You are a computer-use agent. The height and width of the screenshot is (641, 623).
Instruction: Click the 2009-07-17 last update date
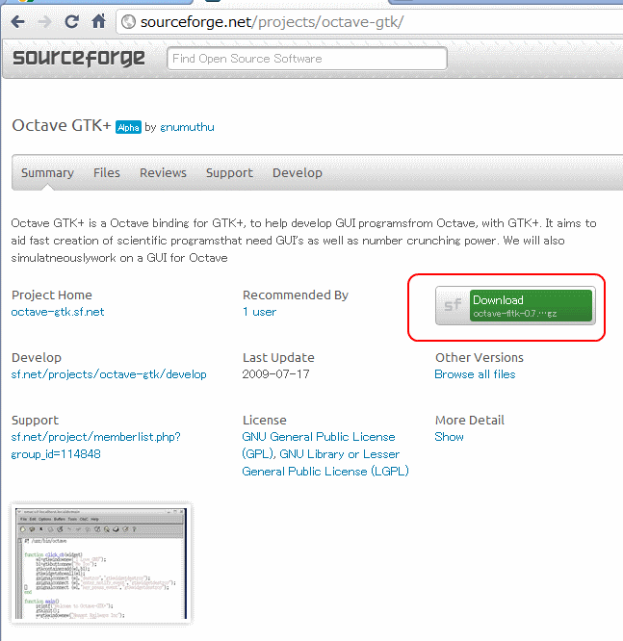275,374
